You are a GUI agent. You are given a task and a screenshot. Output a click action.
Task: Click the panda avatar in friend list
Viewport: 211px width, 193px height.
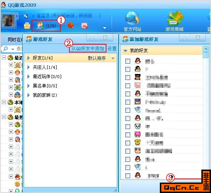click(x=138, y=126)
